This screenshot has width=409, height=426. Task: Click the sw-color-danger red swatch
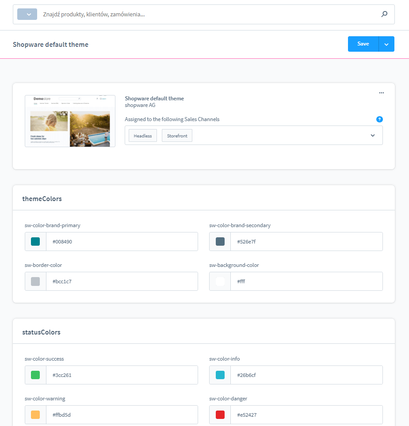[x=220, y=415]
